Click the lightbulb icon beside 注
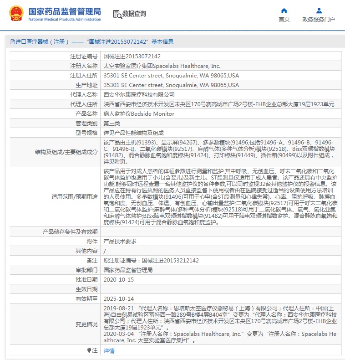Image resolution: width=345 pixels, height=360 pixels. (89, 350)
